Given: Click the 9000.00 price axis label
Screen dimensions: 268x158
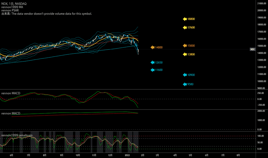Looking at the screenshot, I should [x=262, y=88].
